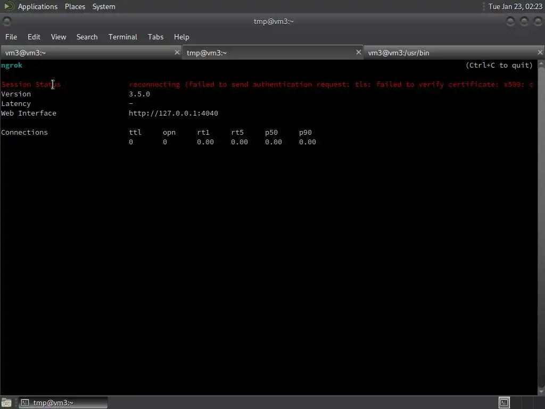Click the opn column header
The image size is (545, 409).
pyautogui.click(x=169, y=133)
